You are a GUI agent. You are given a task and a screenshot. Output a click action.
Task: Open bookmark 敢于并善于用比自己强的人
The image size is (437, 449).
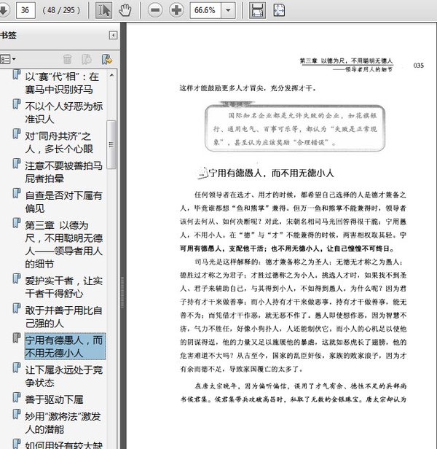tap(63, 316)
